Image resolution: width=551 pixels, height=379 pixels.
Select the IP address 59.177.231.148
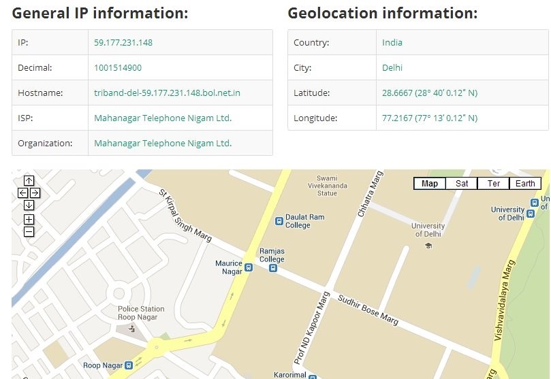pos(123,42)
